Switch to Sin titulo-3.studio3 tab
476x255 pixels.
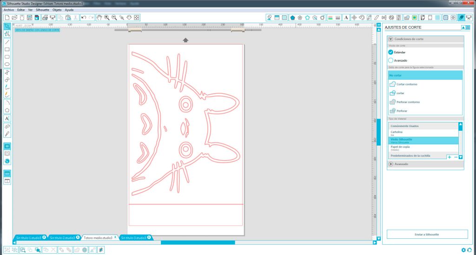(133, 238)
